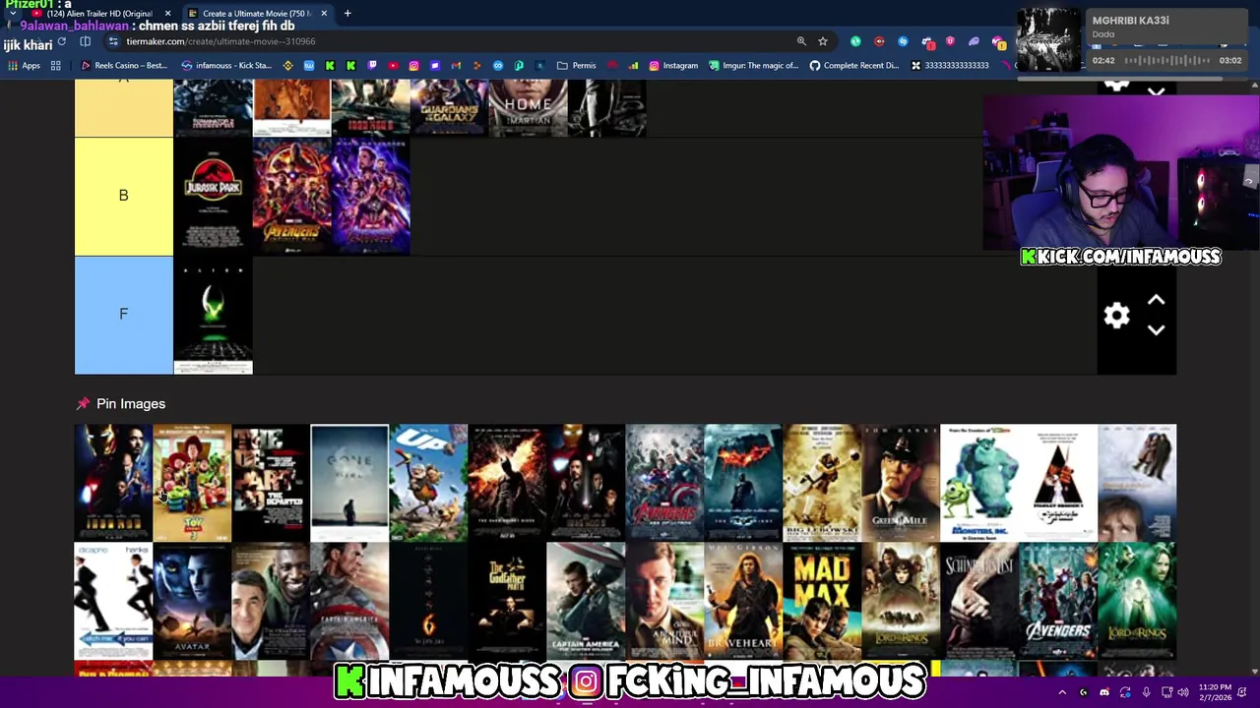Select the green Lord of the Rings poster

[1137, 601]
